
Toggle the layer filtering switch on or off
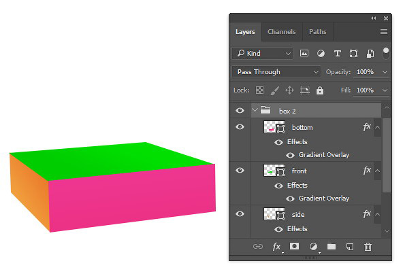point(386,53)
